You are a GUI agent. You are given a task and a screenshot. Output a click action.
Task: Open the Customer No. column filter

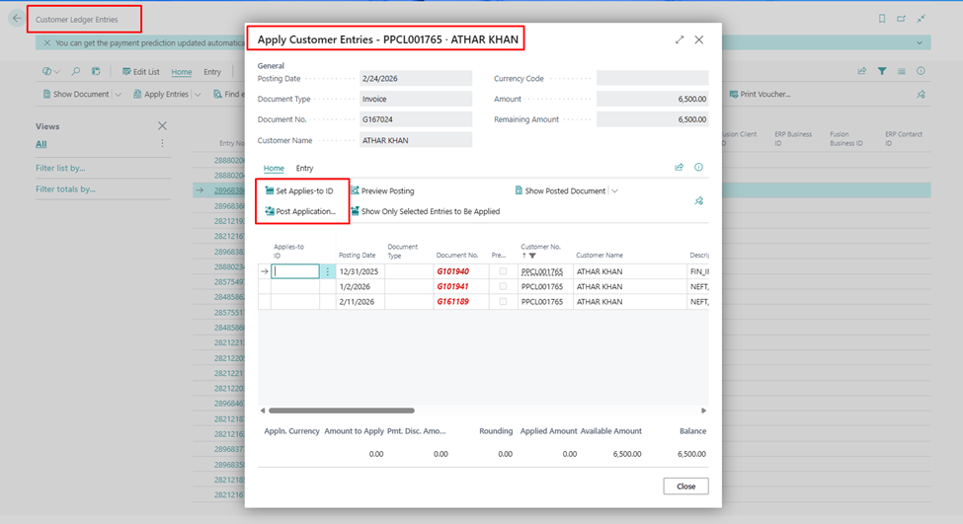pos(531,256)
